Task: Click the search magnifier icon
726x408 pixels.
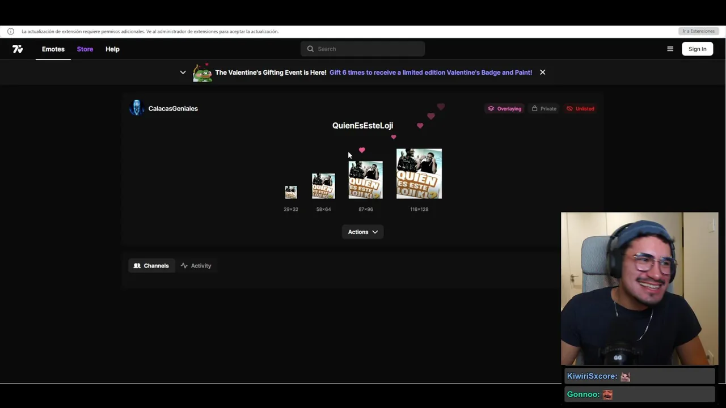Action: pyautogui.click(x=310, y=49)
